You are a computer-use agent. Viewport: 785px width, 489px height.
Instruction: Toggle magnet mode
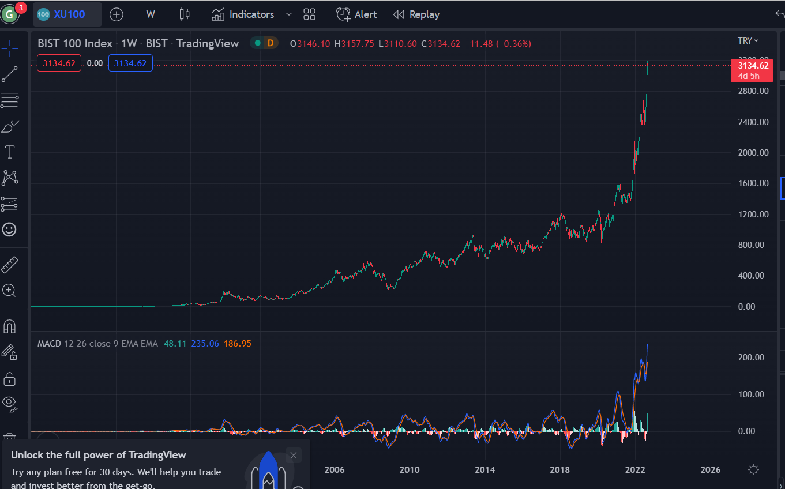click(10, 326)
